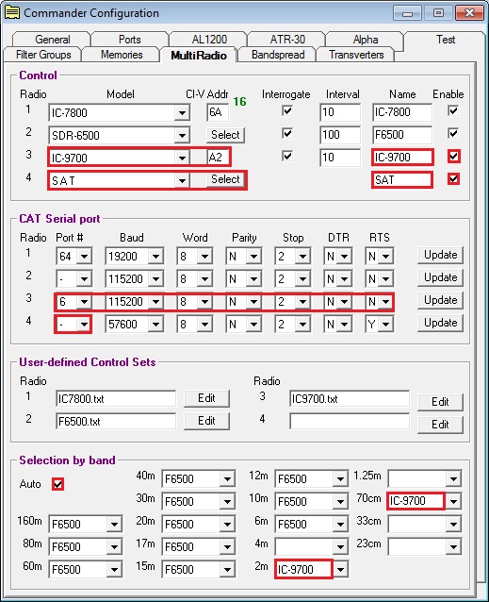Viewport: 489px width, 602px height.
Task: Open radio 4 RTS dropdown showing Y
Action: pos(386,325)
